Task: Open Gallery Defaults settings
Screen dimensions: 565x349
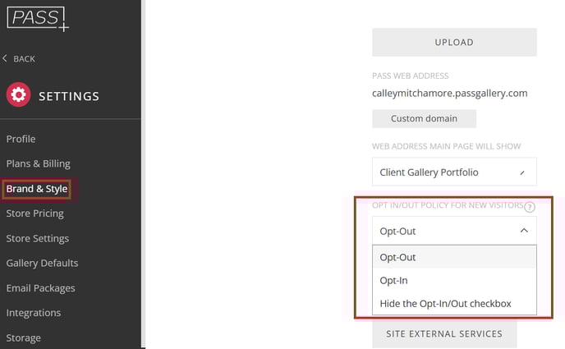Action: (x=42, y=264)
